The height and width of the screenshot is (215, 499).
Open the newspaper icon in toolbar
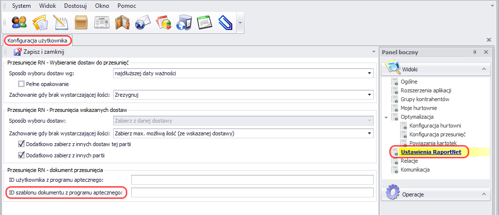click(x=101, y=22)
